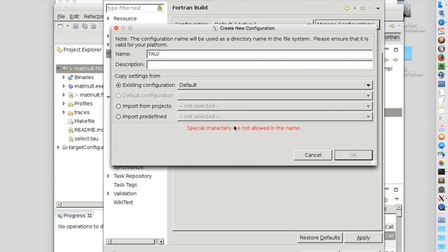
Task: Open VirtualBox from the dock
Action: [x=442, y=75]
